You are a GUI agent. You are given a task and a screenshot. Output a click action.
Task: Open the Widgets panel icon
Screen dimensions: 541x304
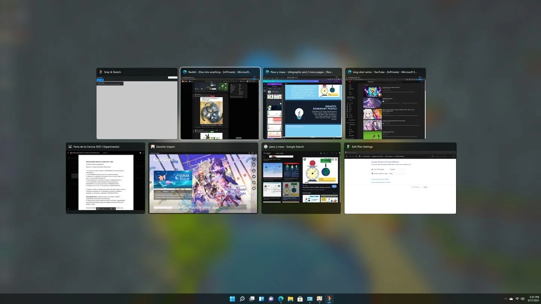coord(261,299)
